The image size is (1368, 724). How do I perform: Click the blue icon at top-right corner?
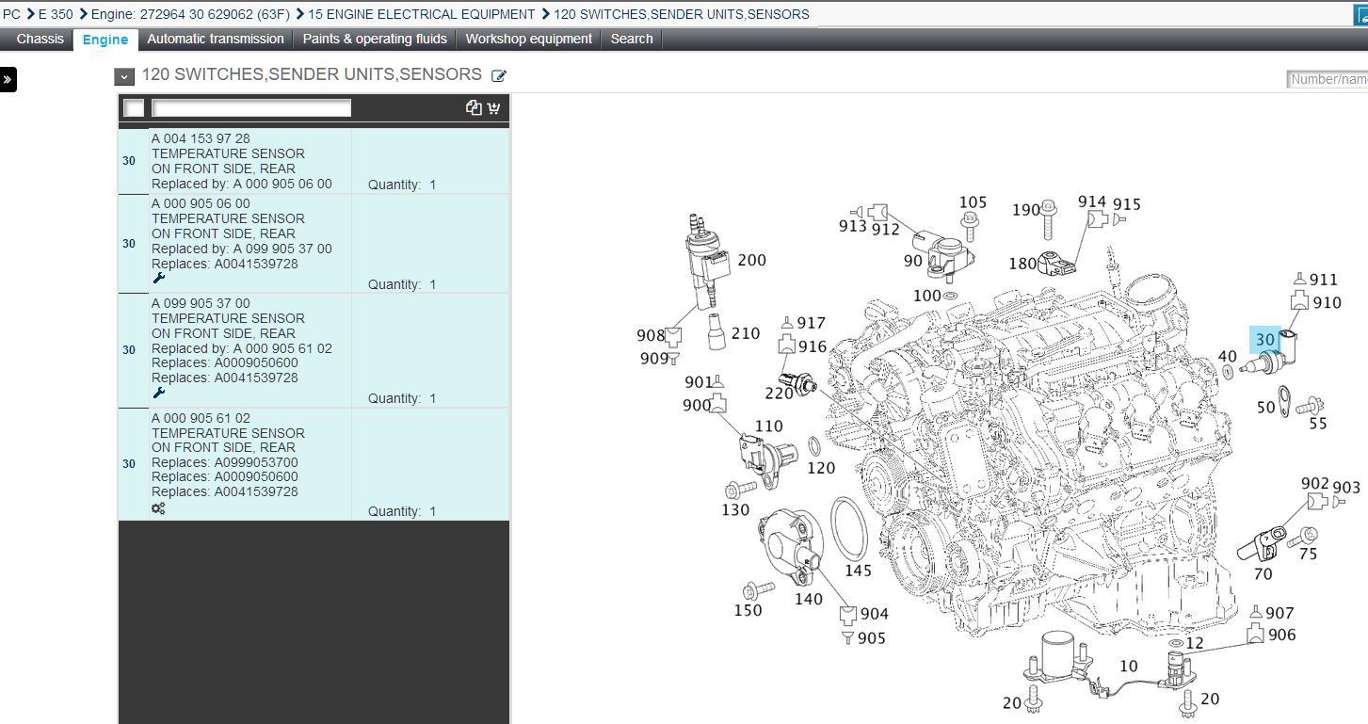[1360, 14]
